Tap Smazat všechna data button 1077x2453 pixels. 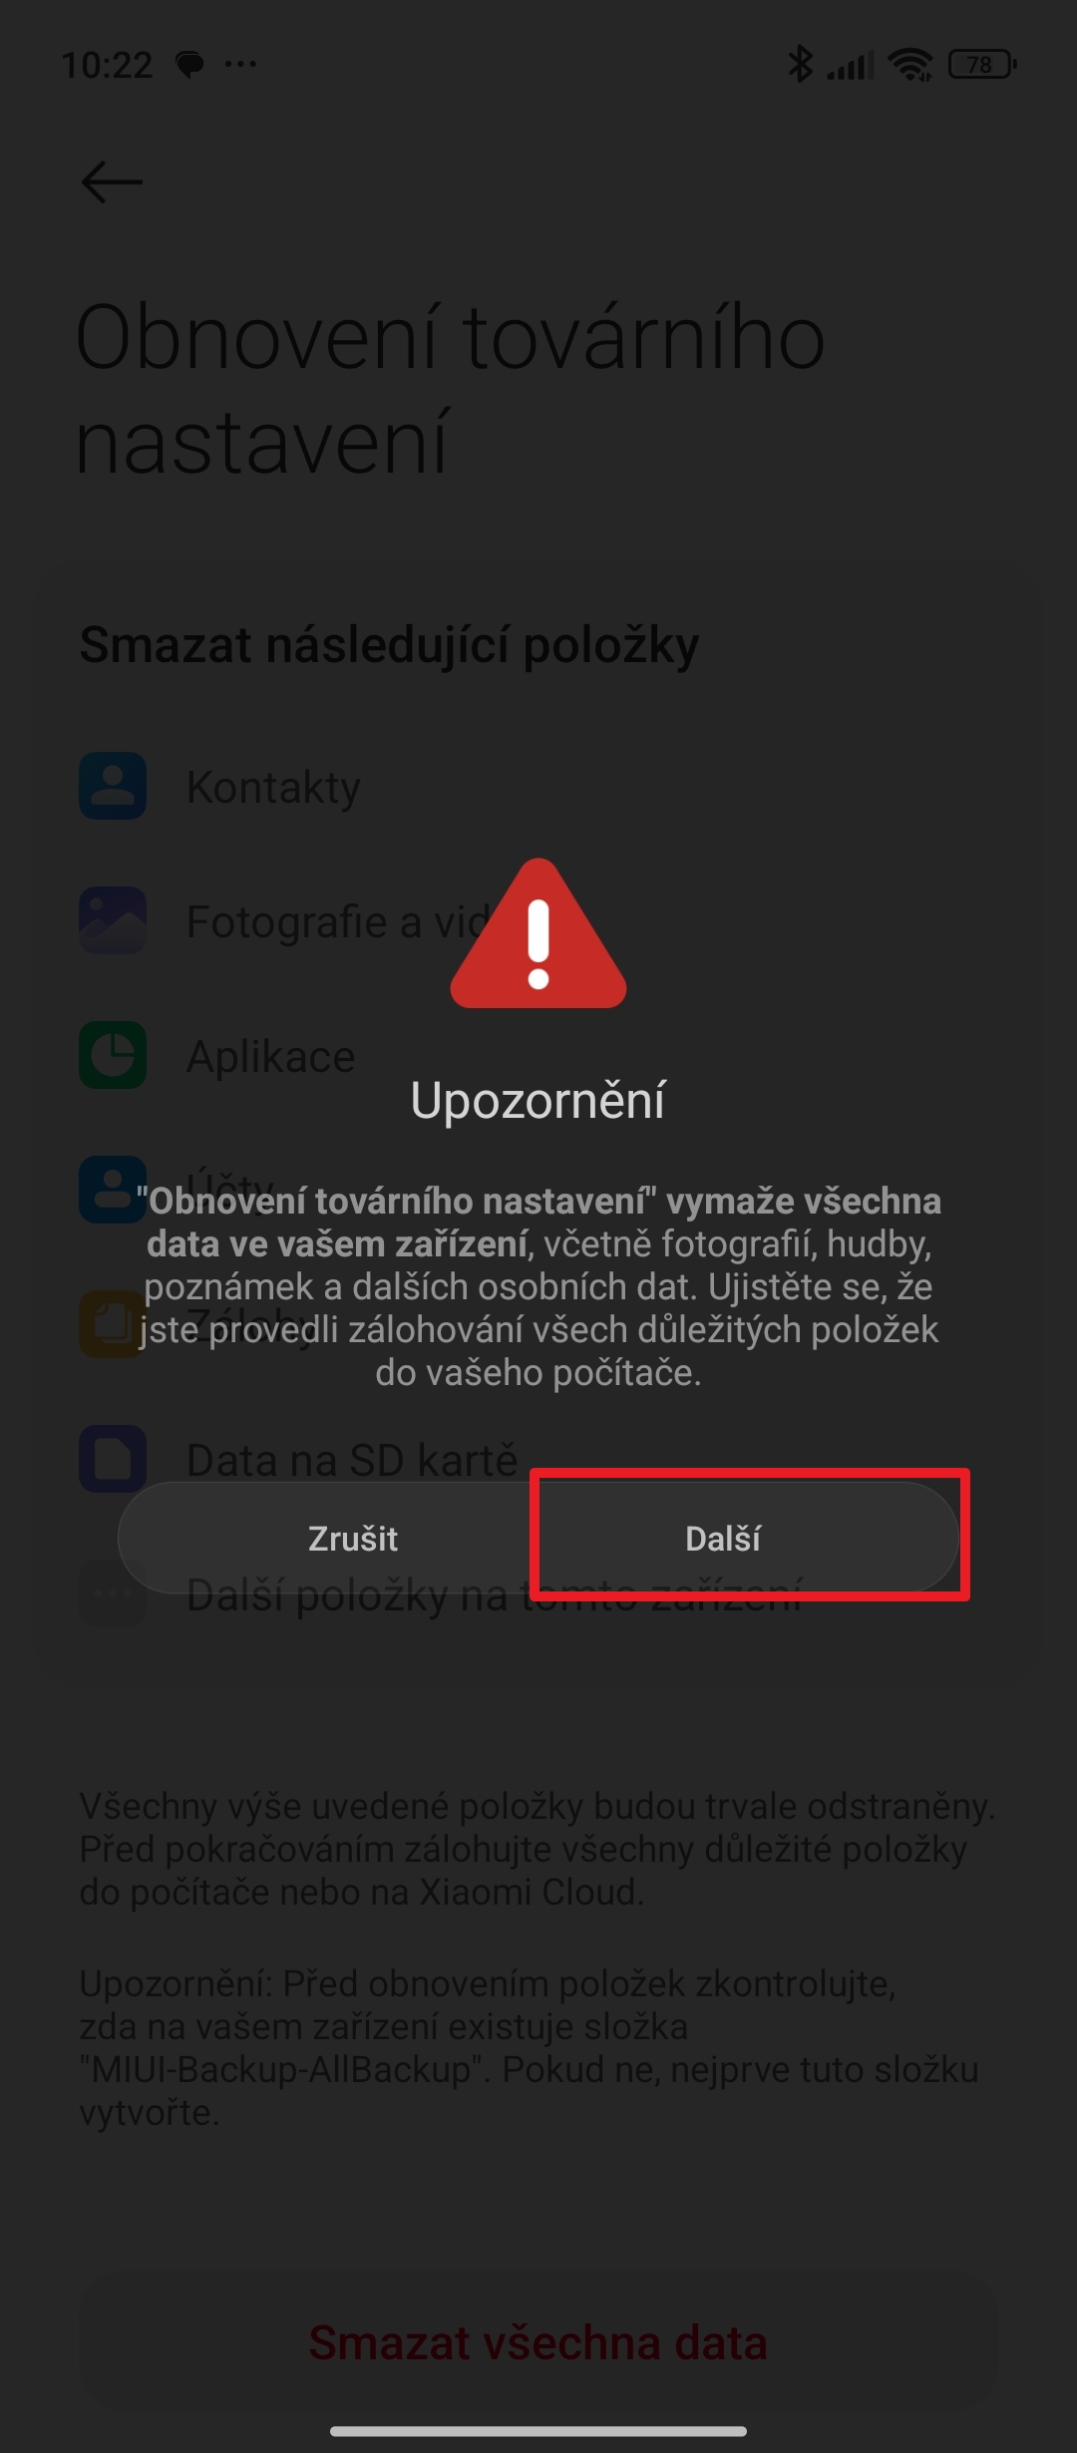point(538,2341)
